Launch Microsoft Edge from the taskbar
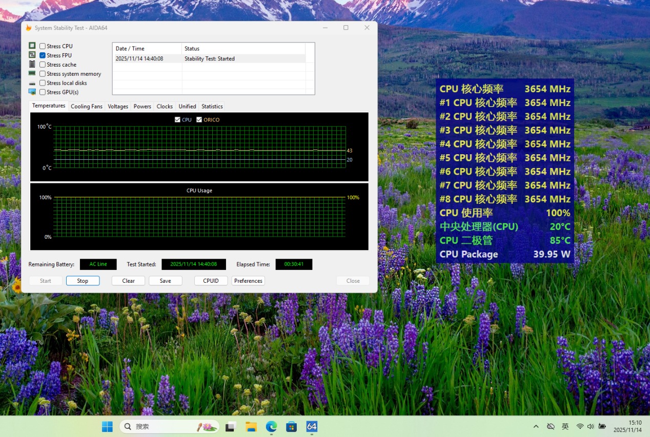 (x=271, y=426)
